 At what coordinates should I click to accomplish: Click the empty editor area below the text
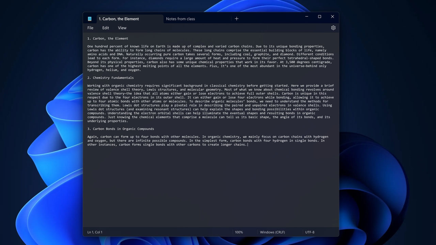[x=211, y=187]
